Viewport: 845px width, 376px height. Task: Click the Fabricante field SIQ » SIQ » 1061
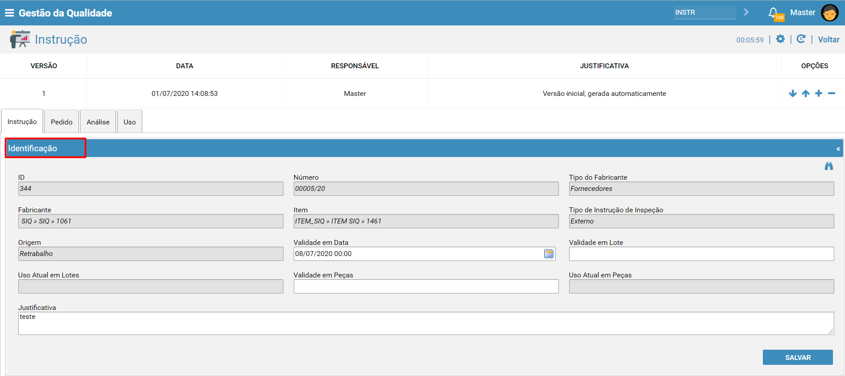coord(150,221)
